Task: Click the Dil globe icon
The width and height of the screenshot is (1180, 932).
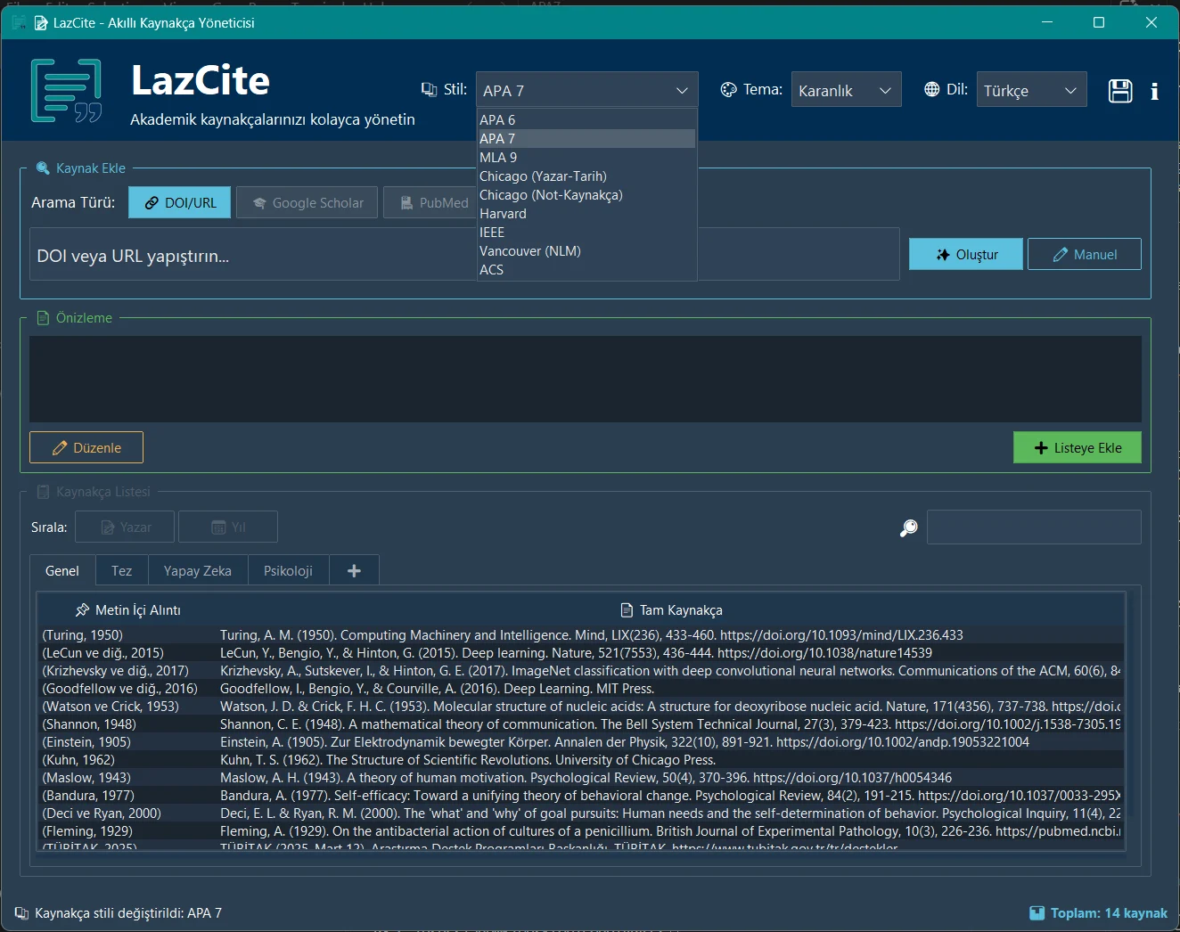Action: pos(931,89)
